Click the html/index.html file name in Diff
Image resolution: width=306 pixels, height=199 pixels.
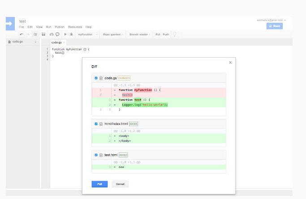point(116,124)
